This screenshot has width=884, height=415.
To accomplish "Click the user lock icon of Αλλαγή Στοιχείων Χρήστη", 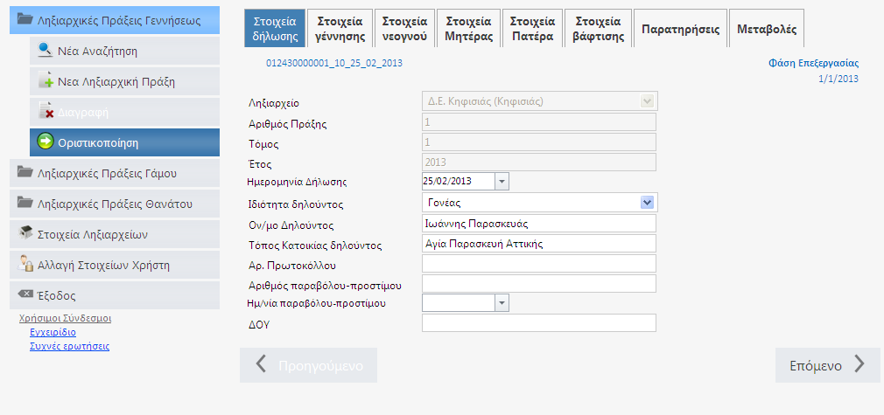I will tap(25, 264).
